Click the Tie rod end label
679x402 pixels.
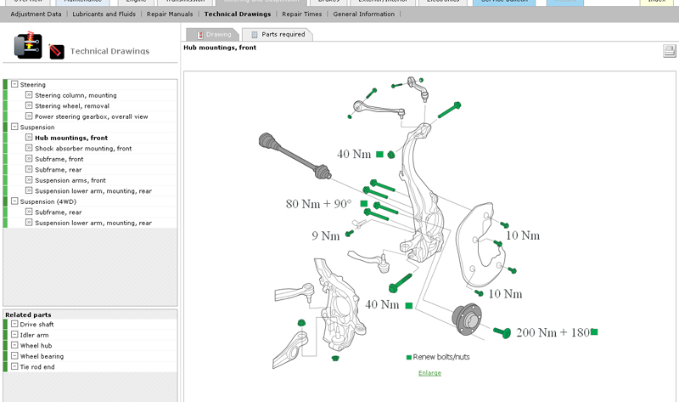(x=37, y=367)
